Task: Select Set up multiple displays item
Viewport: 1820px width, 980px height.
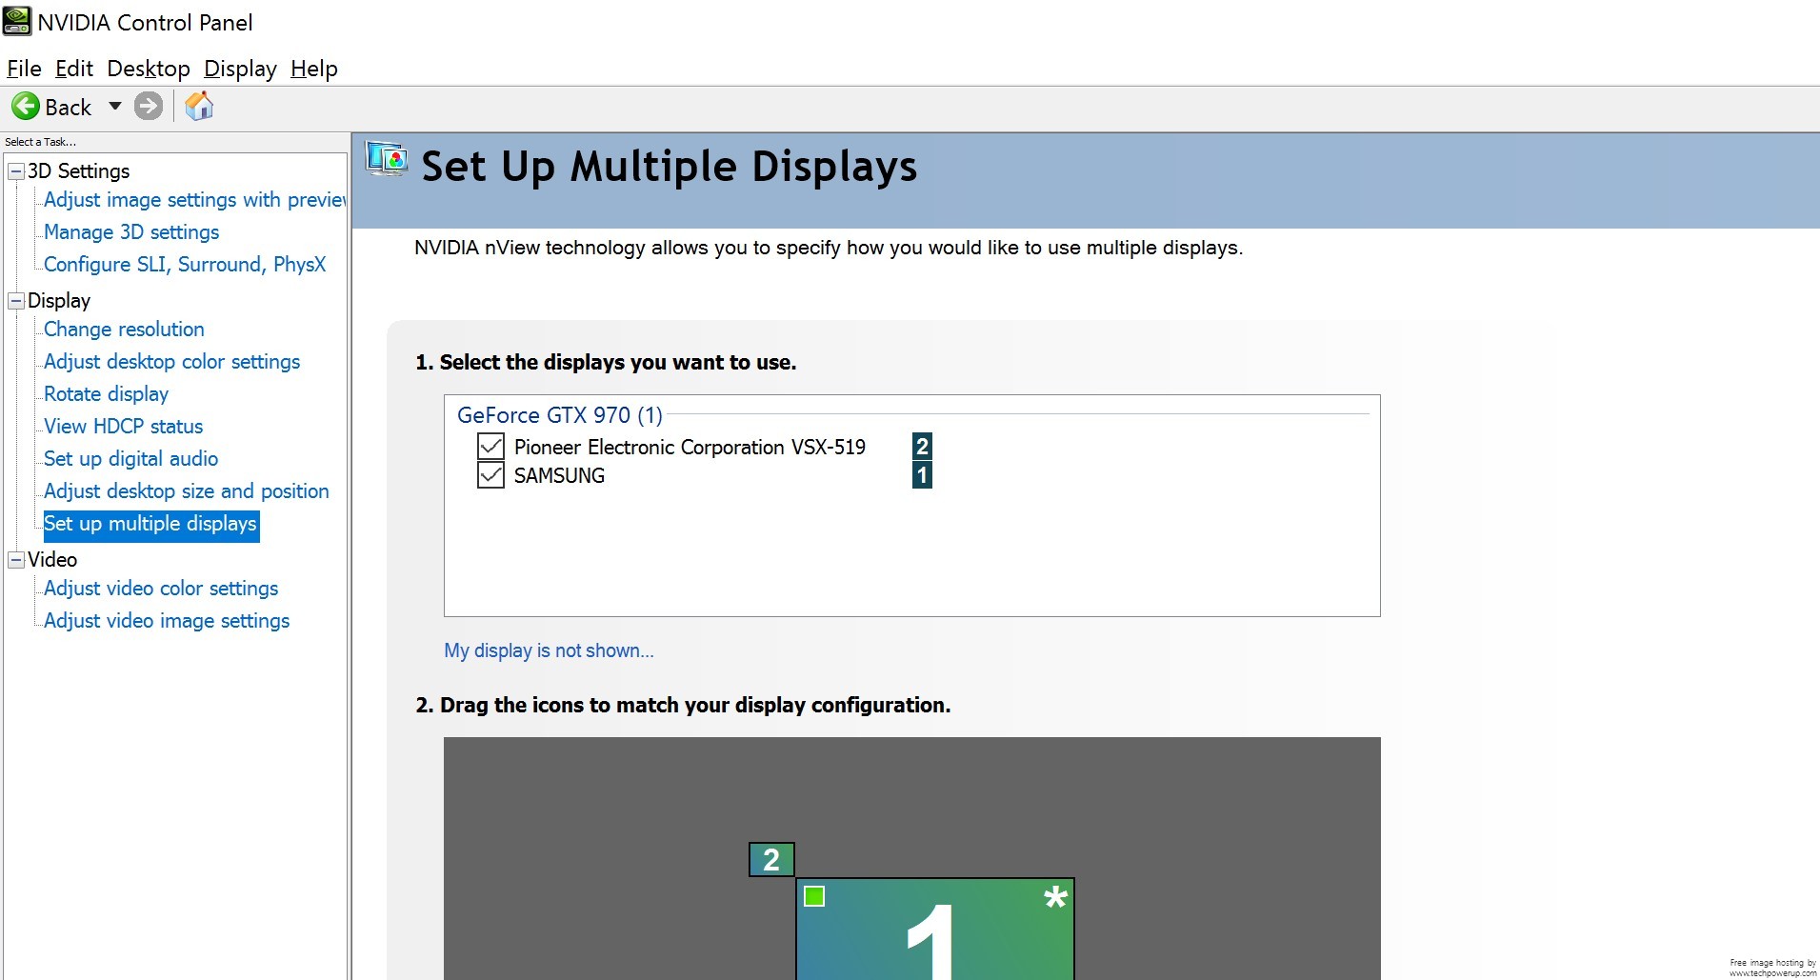Action: coord(150,524)
